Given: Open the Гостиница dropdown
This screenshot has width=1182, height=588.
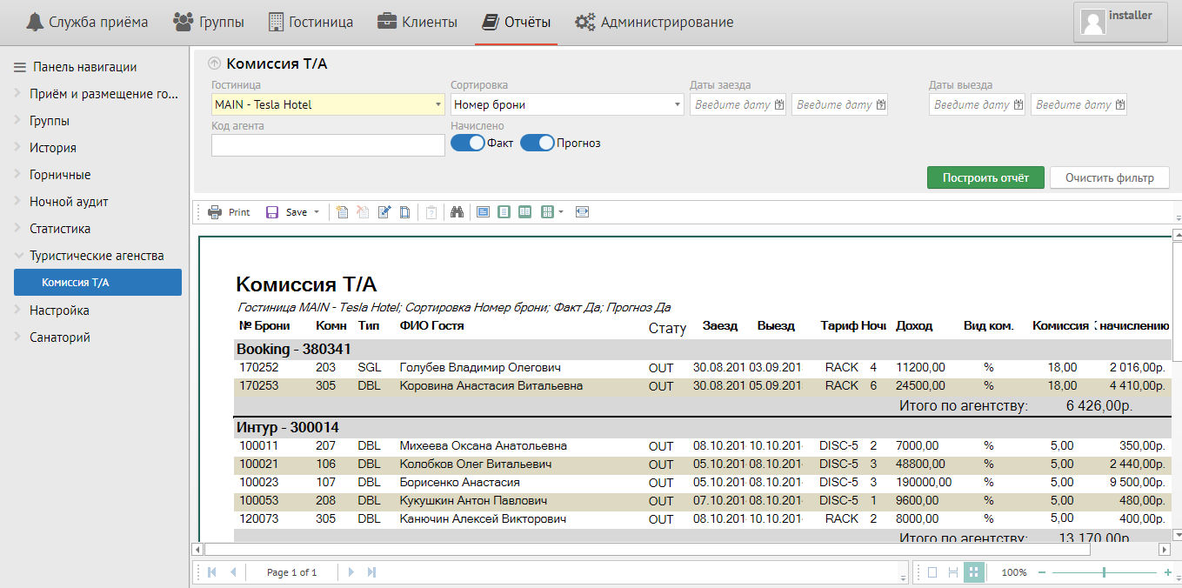Looking at the screenshot, I should pyautogui.click(x=438, y=105).
